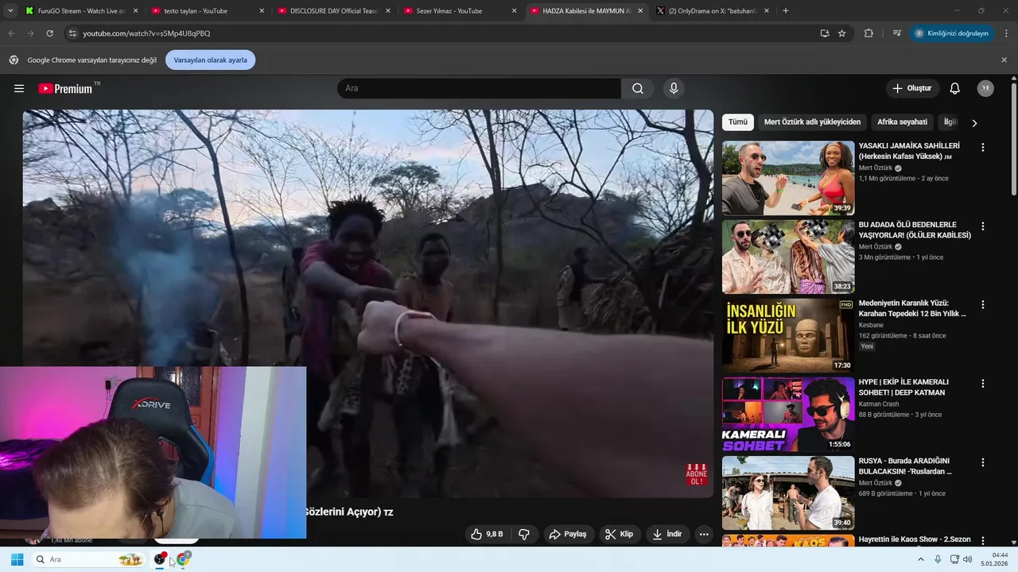
Task: Open RUSYA Burada ARADIĞINI video thumbnail
Action: click(x=788, y=493)
